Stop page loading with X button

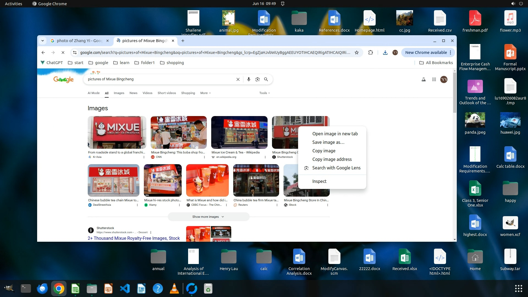63,53
